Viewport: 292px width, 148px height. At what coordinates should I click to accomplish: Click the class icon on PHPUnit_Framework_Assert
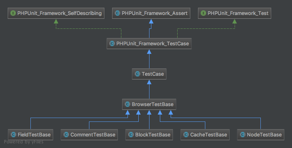pos(117,13)
